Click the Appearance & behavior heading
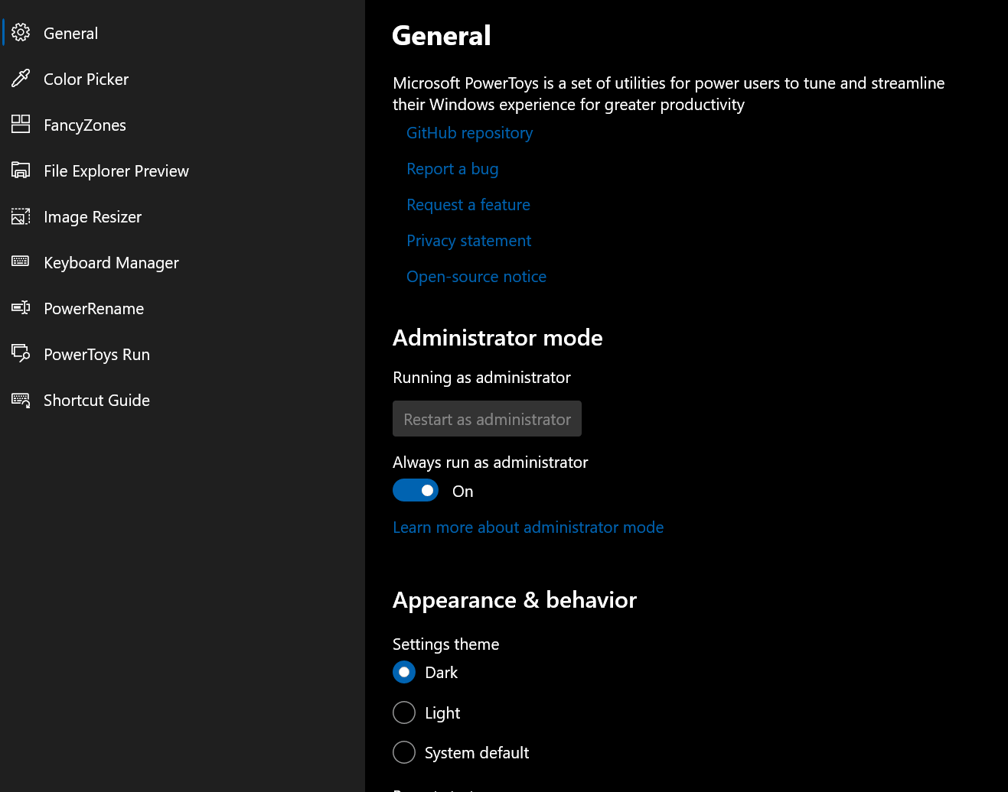The width and height of the screenshot is (1008, 792). (514, 600)
